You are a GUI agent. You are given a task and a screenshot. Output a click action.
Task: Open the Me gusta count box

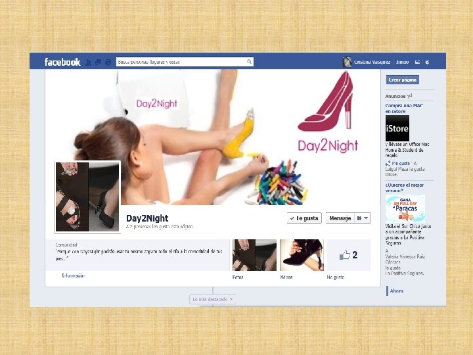point(349,255)
